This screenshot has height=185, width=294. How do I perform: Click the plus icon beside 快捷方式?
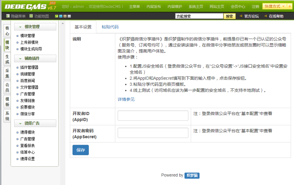click(x=290, y=6)
